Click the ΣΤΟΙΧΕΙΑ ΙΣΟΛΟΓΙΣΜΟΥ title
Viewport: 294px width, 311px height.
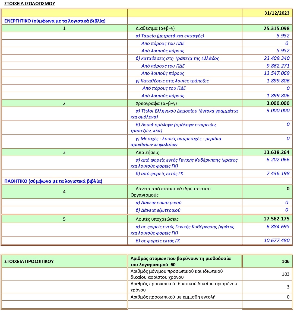click(x=30, y=4)
